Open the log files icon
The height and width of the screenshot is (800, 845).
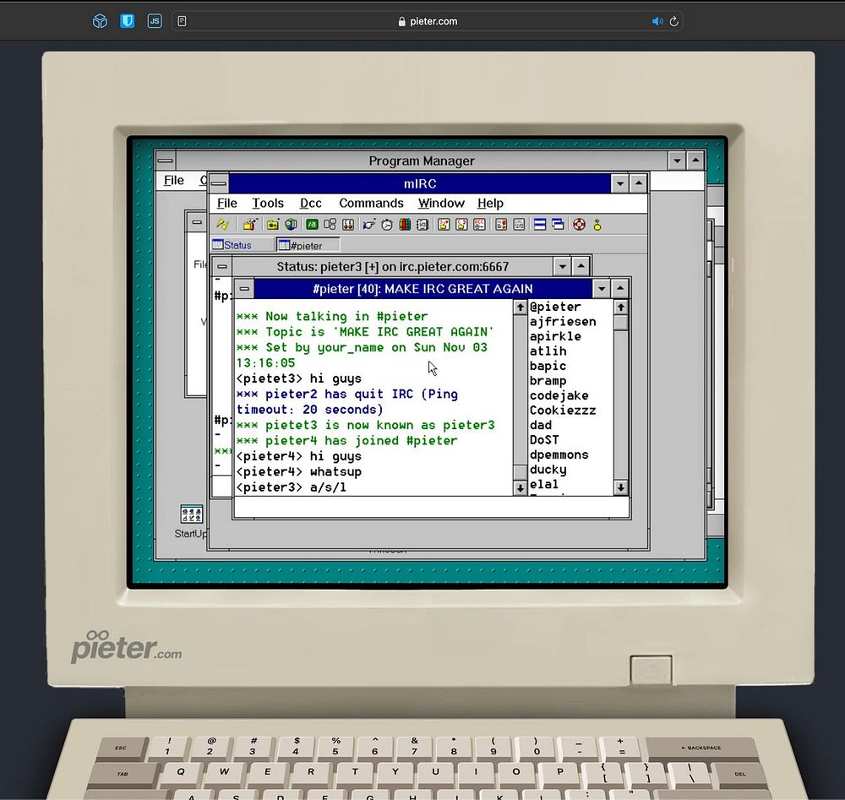[x=519, y=225]
